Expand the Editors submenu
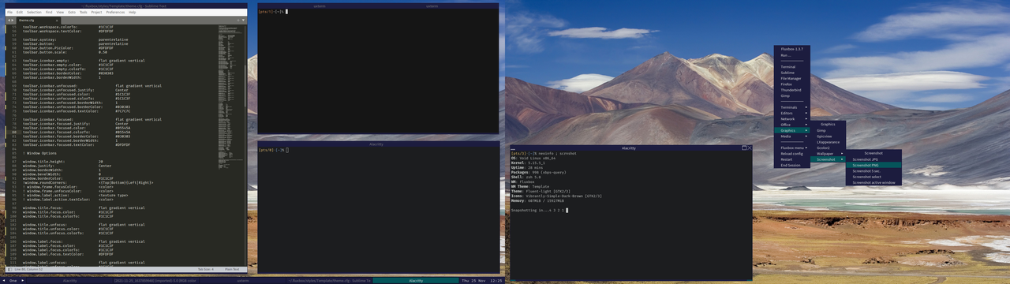The width and height of the screenshot is (1010, 284). tap(793, 113)
